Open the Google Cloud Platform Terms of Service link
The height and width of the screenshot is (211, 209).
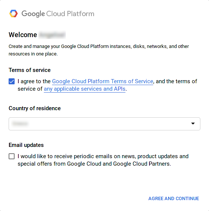pos(103,81)
